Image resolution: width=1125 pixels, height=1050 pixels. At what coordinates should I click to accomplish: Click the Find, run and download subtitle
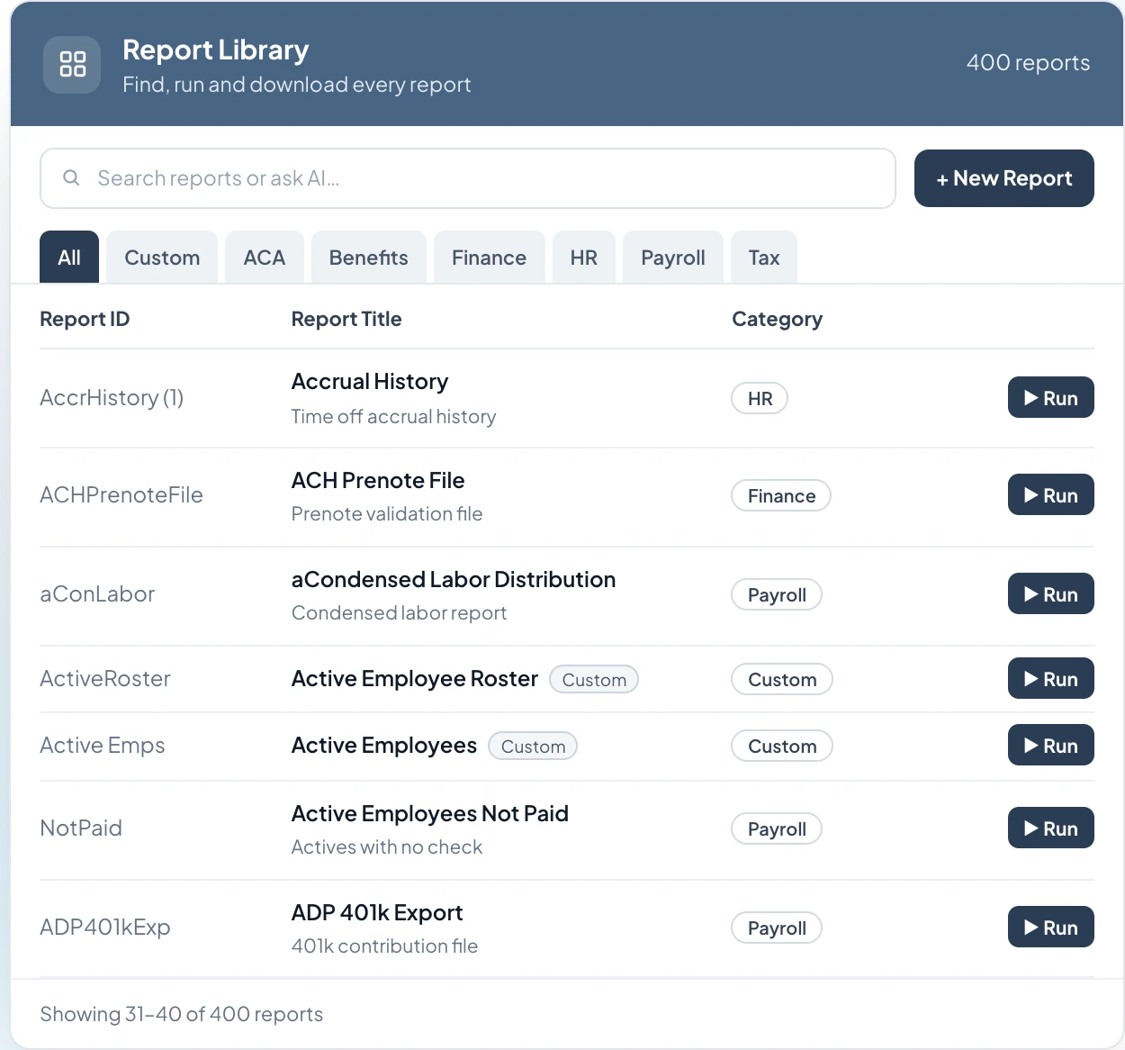[x=297, y=84]
